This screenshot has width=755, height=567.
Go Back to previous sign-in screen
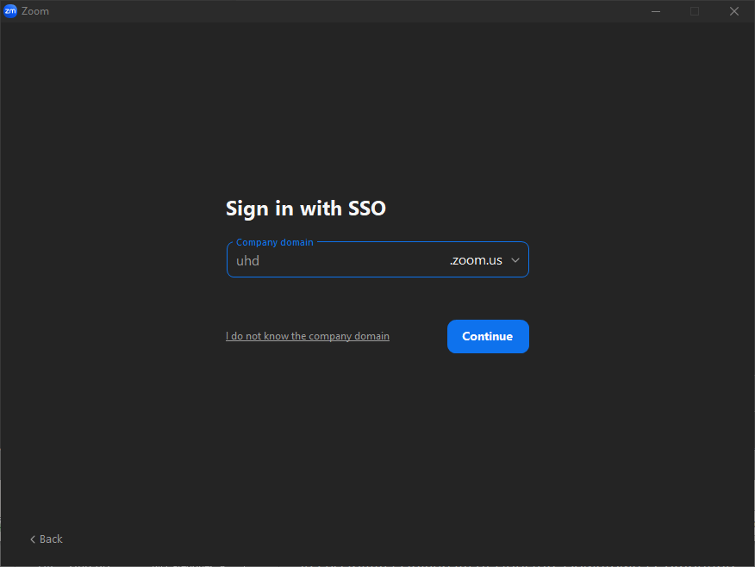pos(47,539)
